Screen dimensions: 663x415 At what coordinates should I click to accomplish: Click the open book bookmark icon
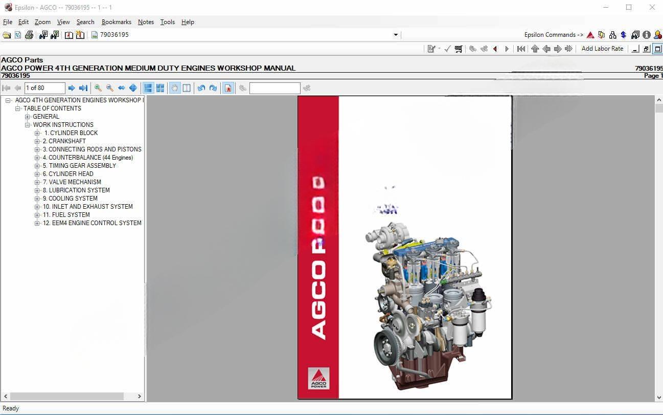click(x=68, y=35)
